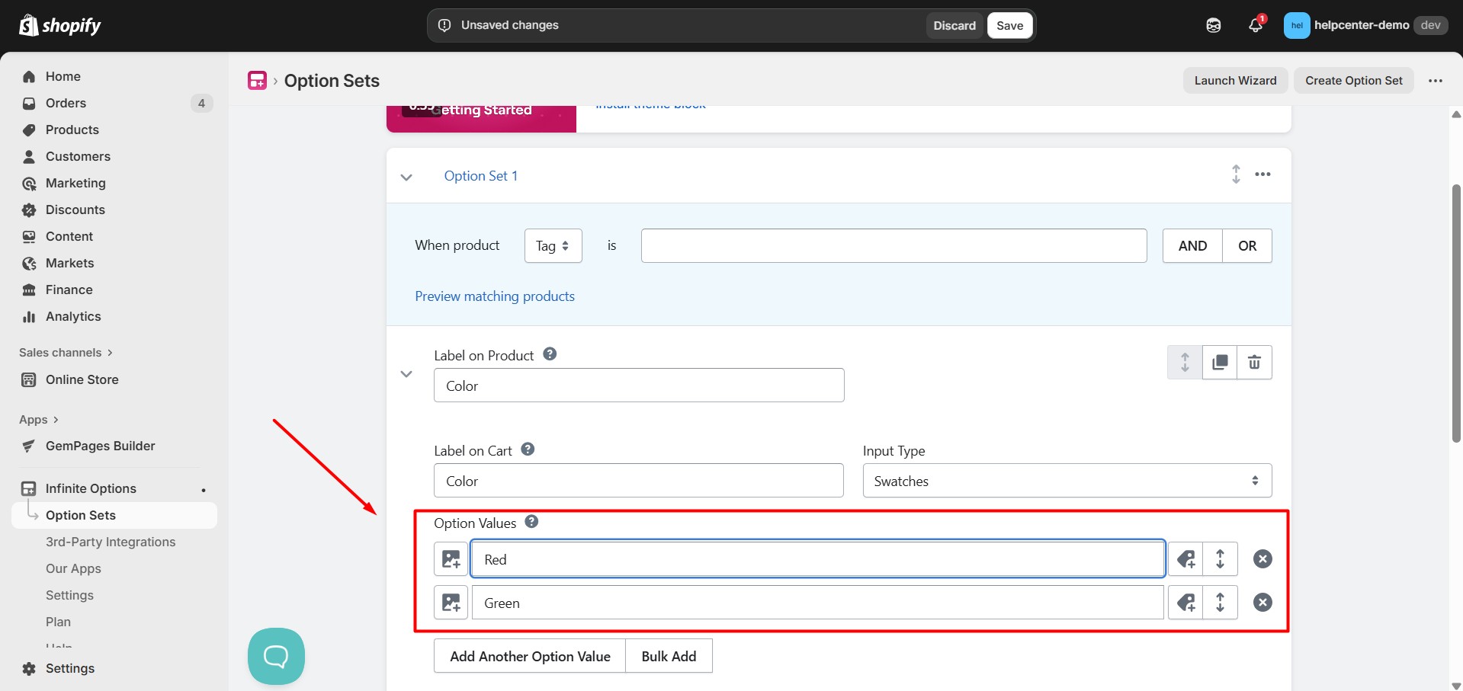Upload an image for the Red option value

[451, 558]
